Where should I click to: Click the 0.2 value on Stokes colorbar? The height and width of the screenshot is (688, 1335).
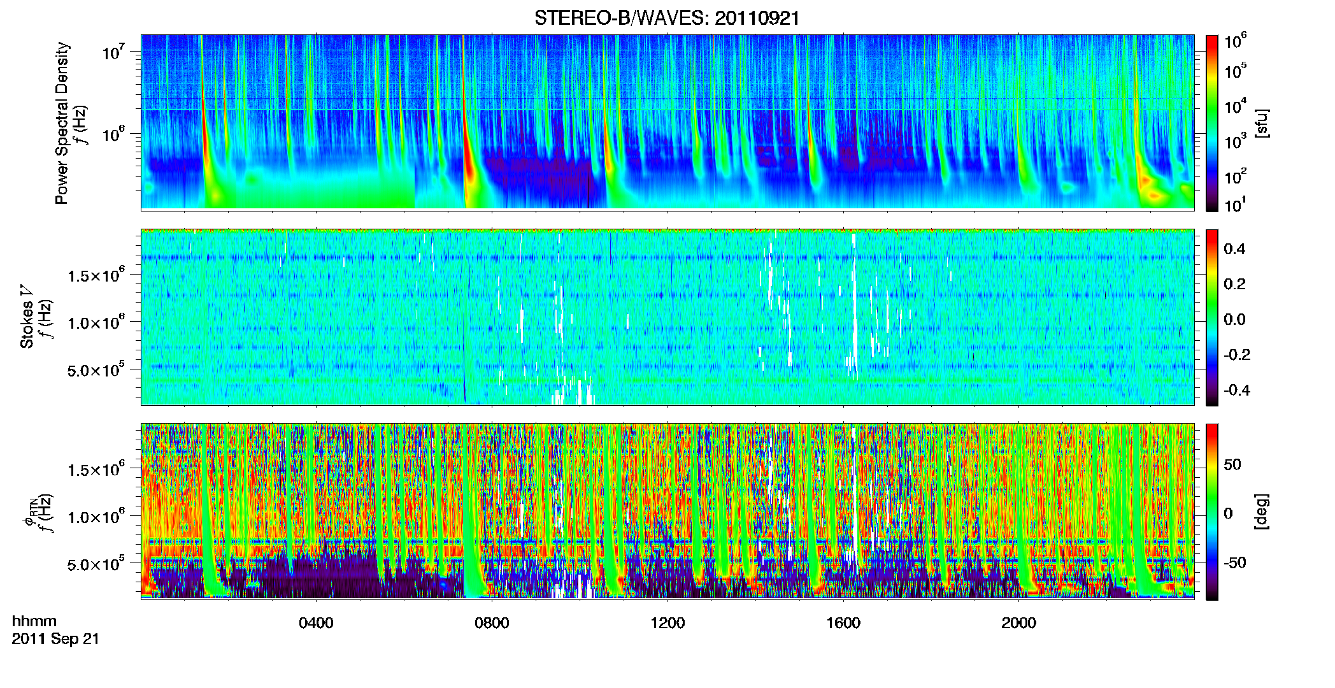(x=1234, y=284)
